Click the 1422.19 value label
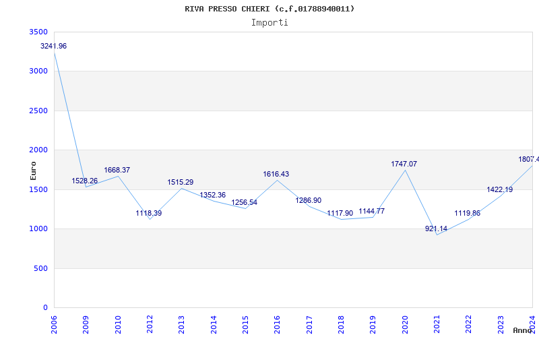539x337 pixels. [500, 189]
